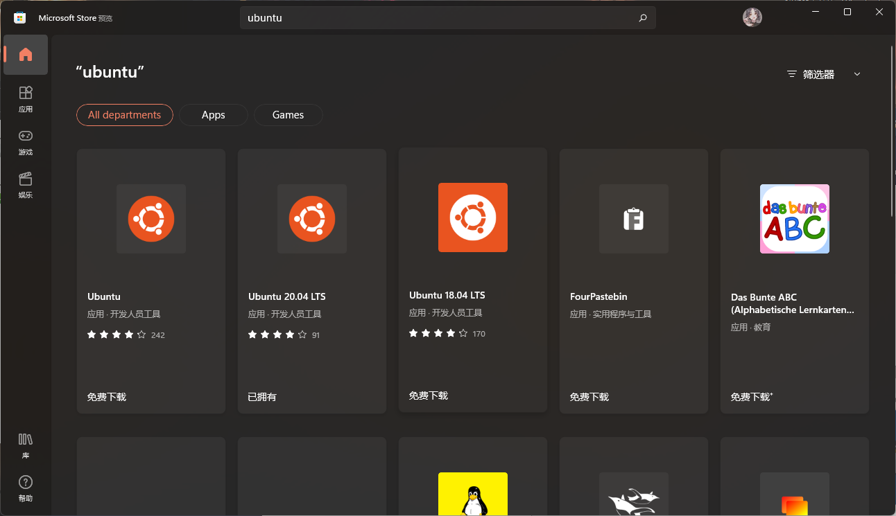This screenshot has height=516, width=896.
Task: Open the orange layered-squares app card
Action: (x=795, y=477)
